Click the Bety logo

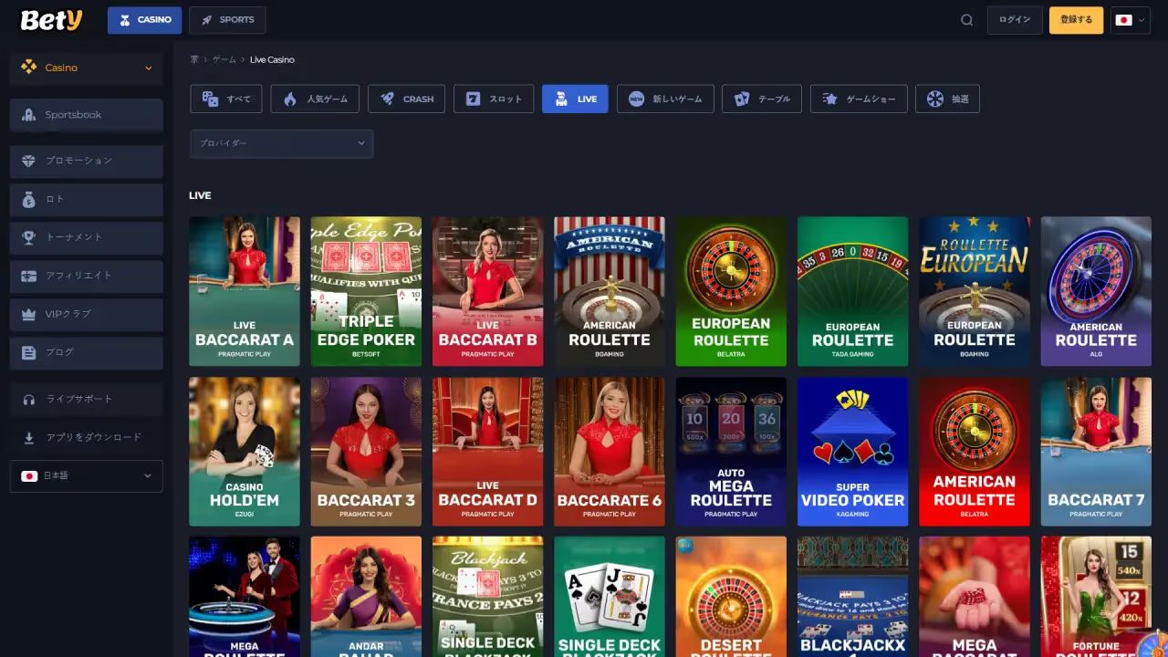(51, 20)
